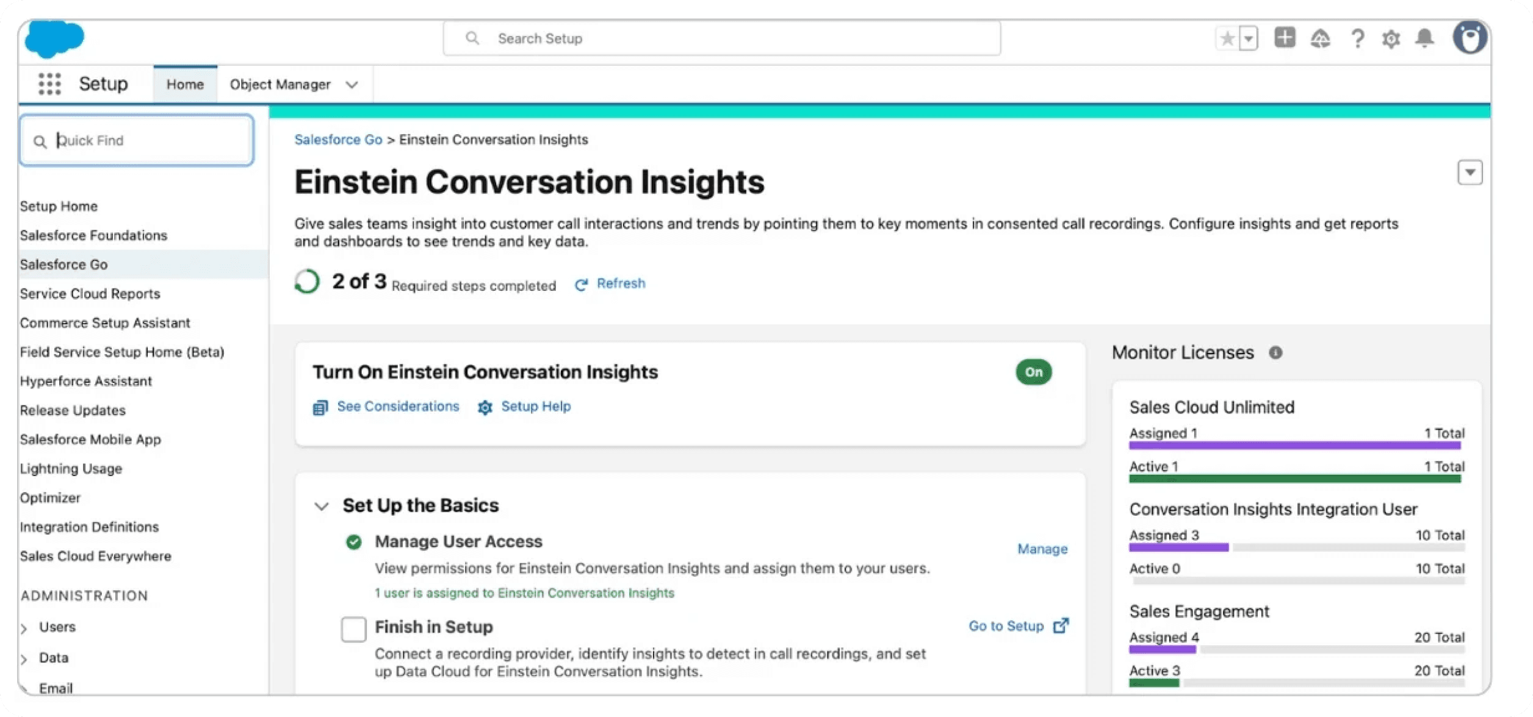1533x717 pixels.
Task: Open the Setup gear menu
Action: pos(1391,39)
